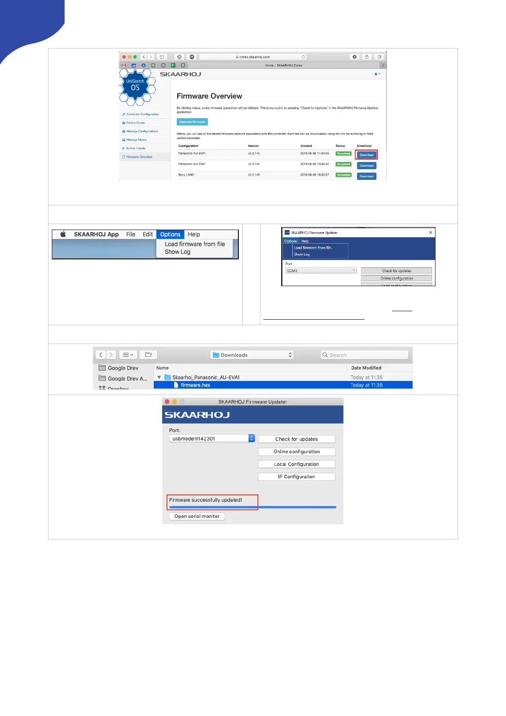The image size is (506, 716).
Task: Click Check for updates in Windows updater
Action: (x=396, y=271)
